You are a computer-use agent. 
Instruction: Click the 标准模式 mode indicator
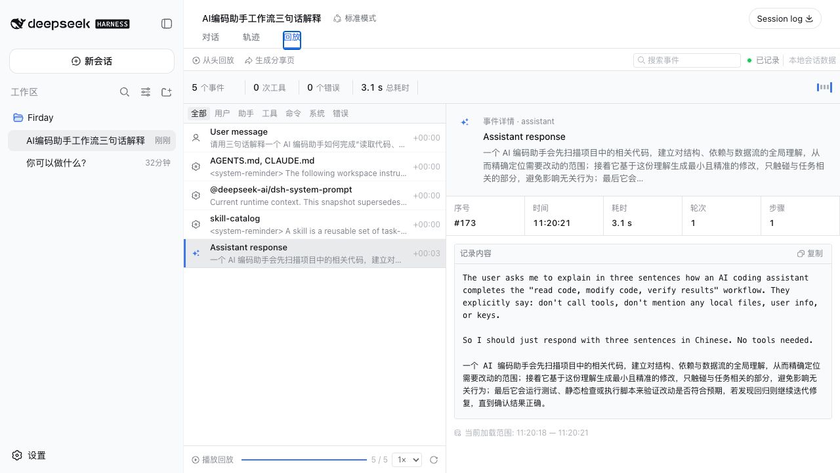coord(354,18)
